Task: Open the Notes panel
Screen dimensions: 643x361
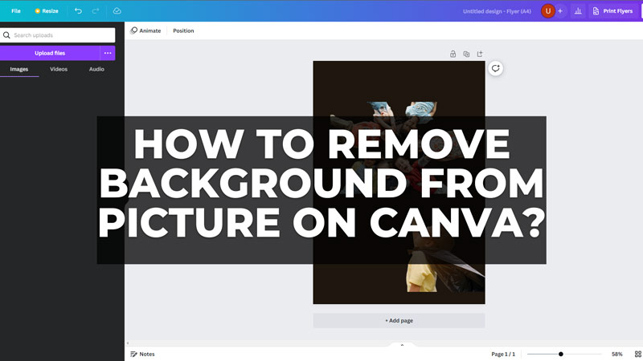Action: tap(142, 354)
